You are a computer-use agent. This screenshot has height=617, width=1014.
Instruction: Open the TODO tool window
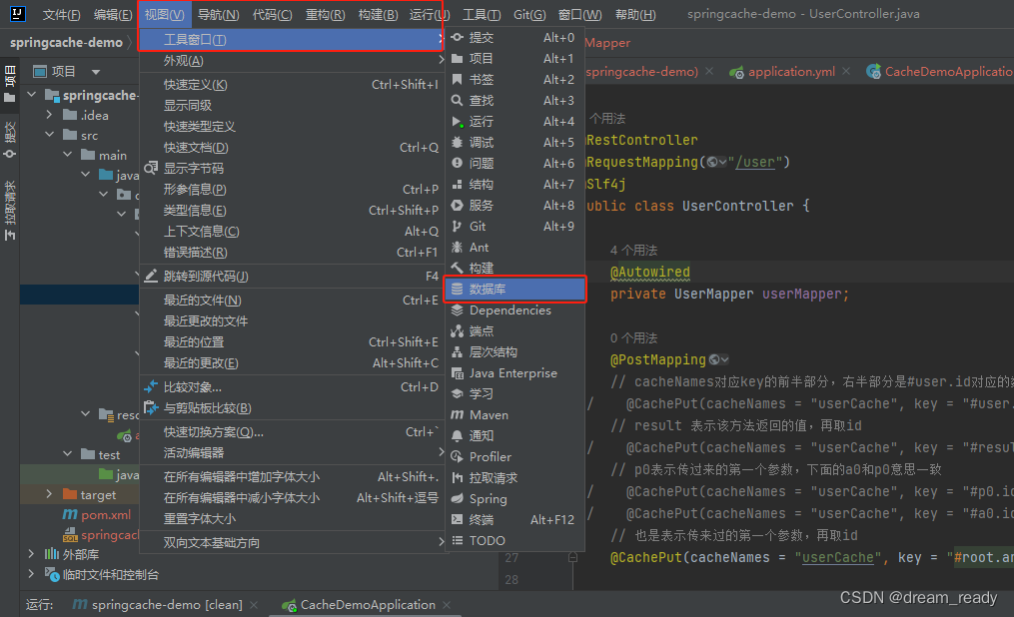[514, 541]
